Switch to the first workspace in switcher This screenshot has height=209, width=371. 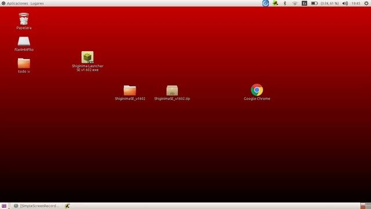click(x=363, y=206)
